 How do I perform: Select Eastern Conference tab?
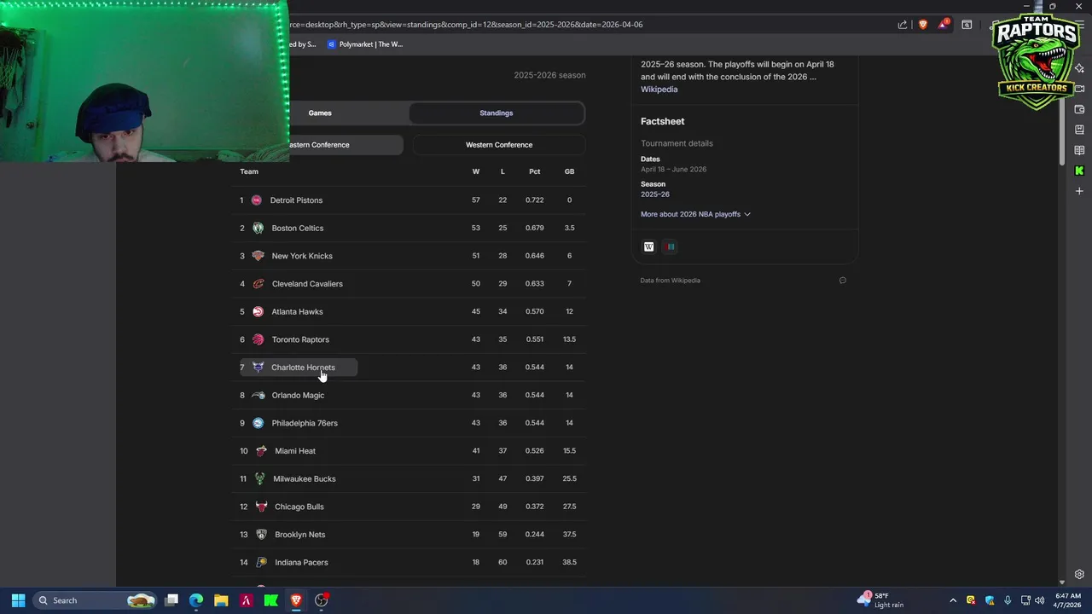pyautogui.click(x=319, y=145)
